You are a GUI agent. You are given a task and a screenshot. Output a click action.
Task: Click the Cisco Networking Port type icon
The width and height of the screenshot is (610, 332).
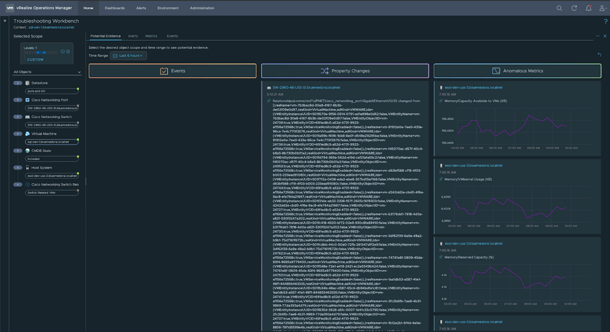pos(27,100)
